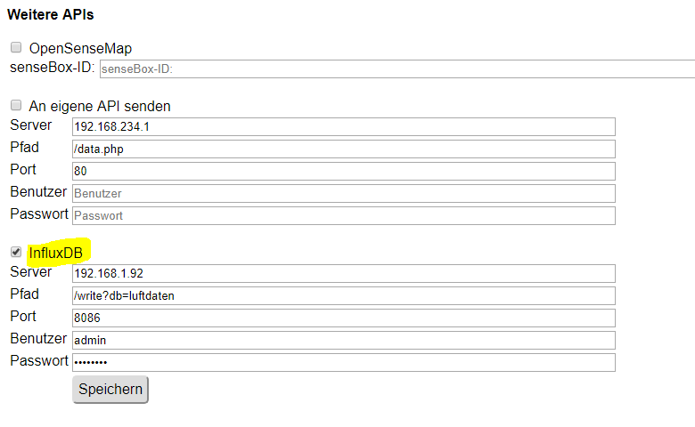Enable the OpenSenseMap checkbox

coord(16,48)
